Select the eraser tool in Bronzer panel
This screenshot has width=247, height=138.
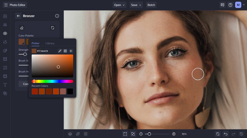(x=21, y=28)
